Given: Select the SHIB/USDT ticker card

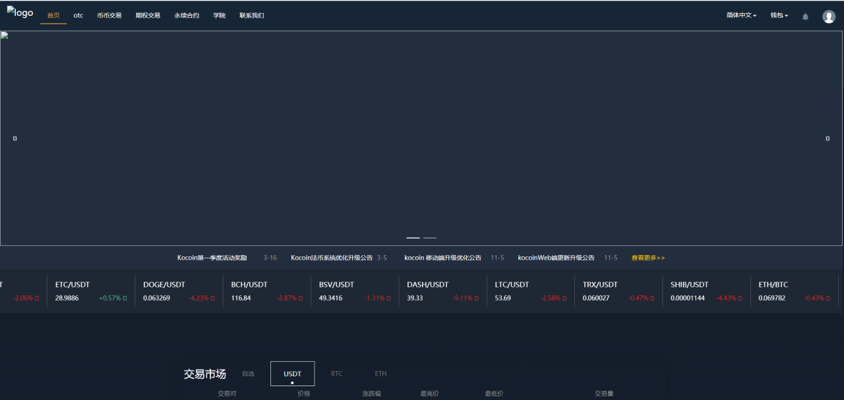Looking at the screenshot, I should (706, 291).
